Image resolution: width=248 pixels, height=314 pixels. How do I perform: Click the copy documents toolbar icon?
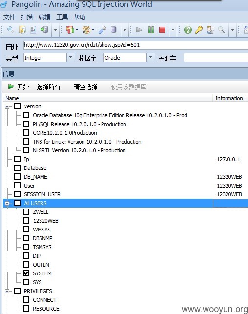(x=22, y=30)
